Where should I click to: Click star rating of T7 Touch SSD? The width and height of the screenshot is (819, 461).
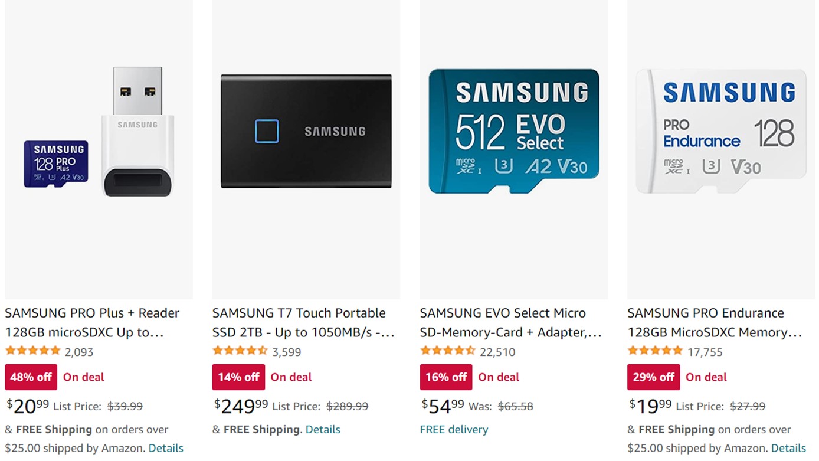(240, 351)
